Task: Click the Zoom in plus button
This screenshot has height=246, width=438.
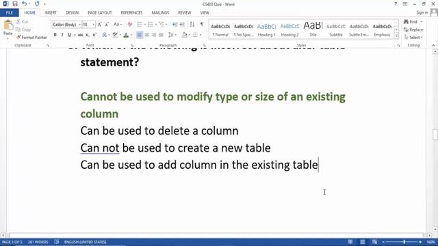Action: (420, 242)
